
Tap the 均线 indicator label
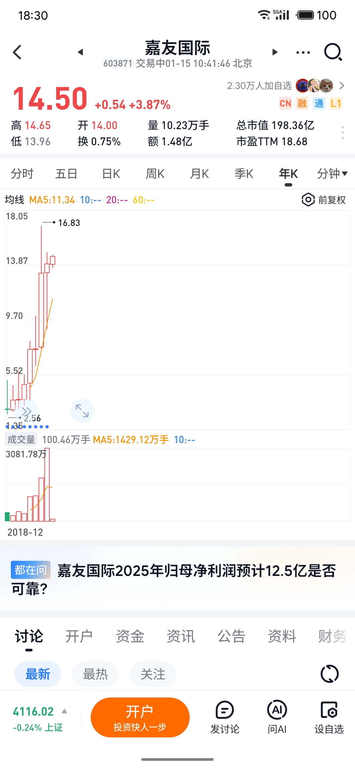[x=14, y=200]
